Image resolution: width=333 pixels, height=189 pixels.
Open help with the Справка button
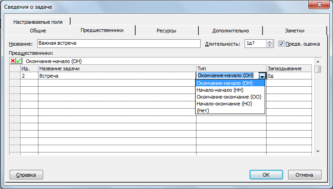click(26, 175)
